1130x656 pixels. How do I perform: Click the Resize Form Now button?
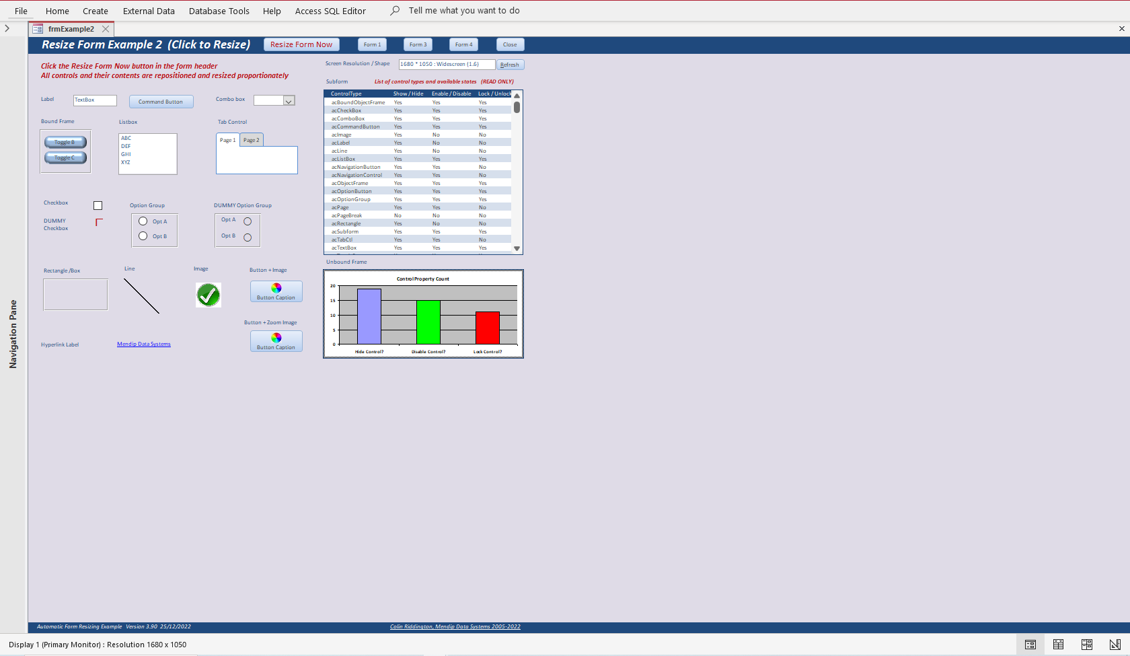(301, 44)
